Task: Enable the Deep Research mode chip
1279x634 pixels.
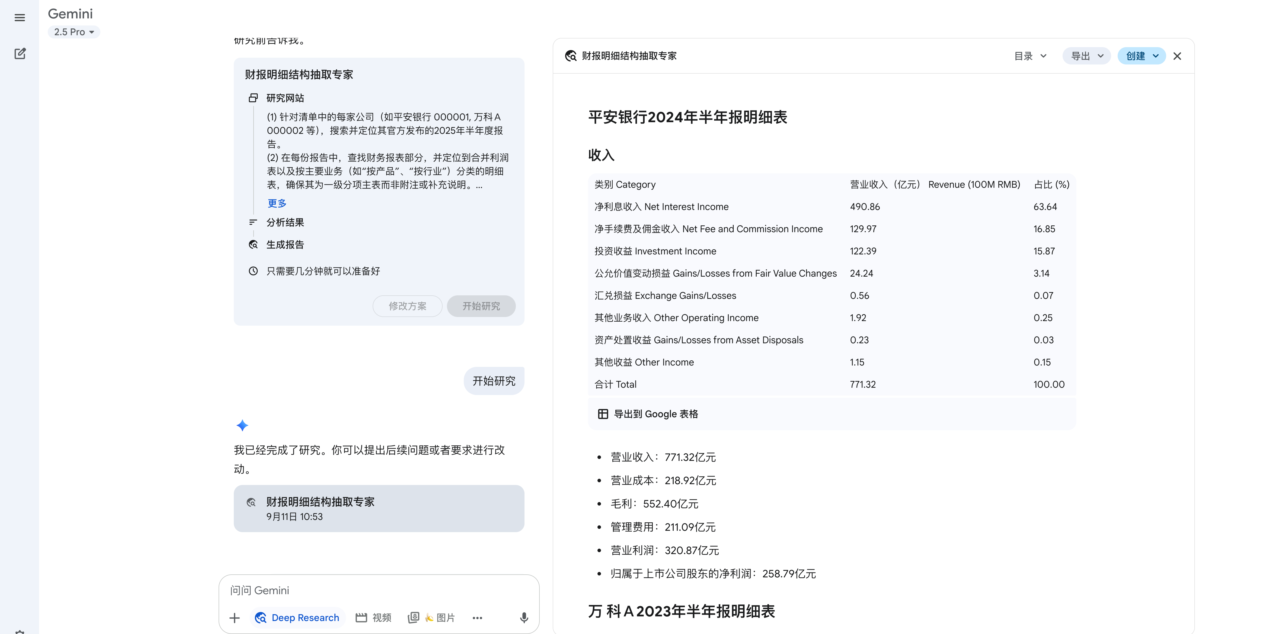Action: tap(297, 618)
